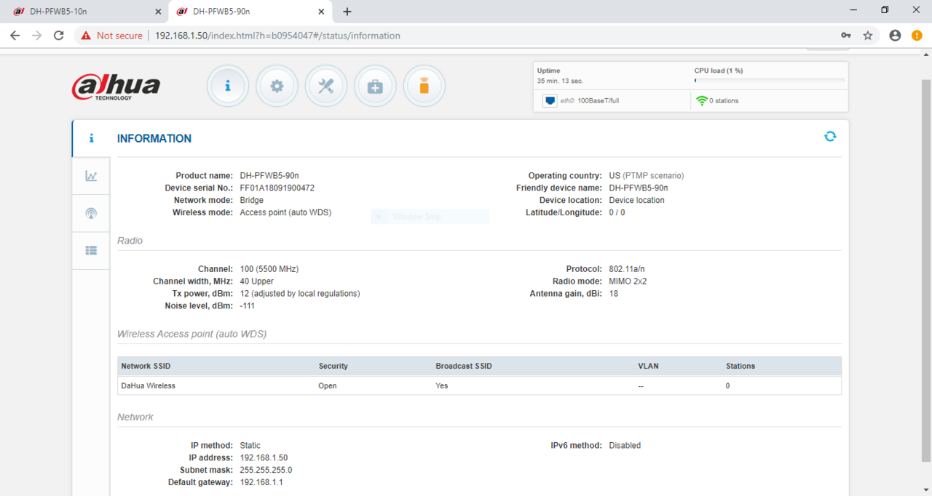This screenshot has height=496, width=932.
Task: Click the Not secure site warning
Action: 111,36
